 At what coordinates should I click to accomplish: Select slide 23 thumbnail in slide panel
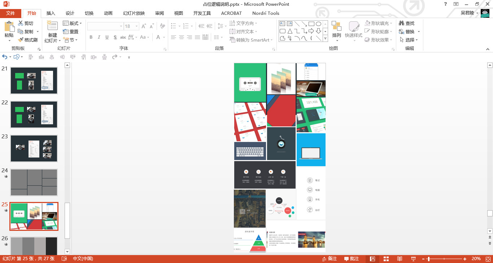coord(34,148)
